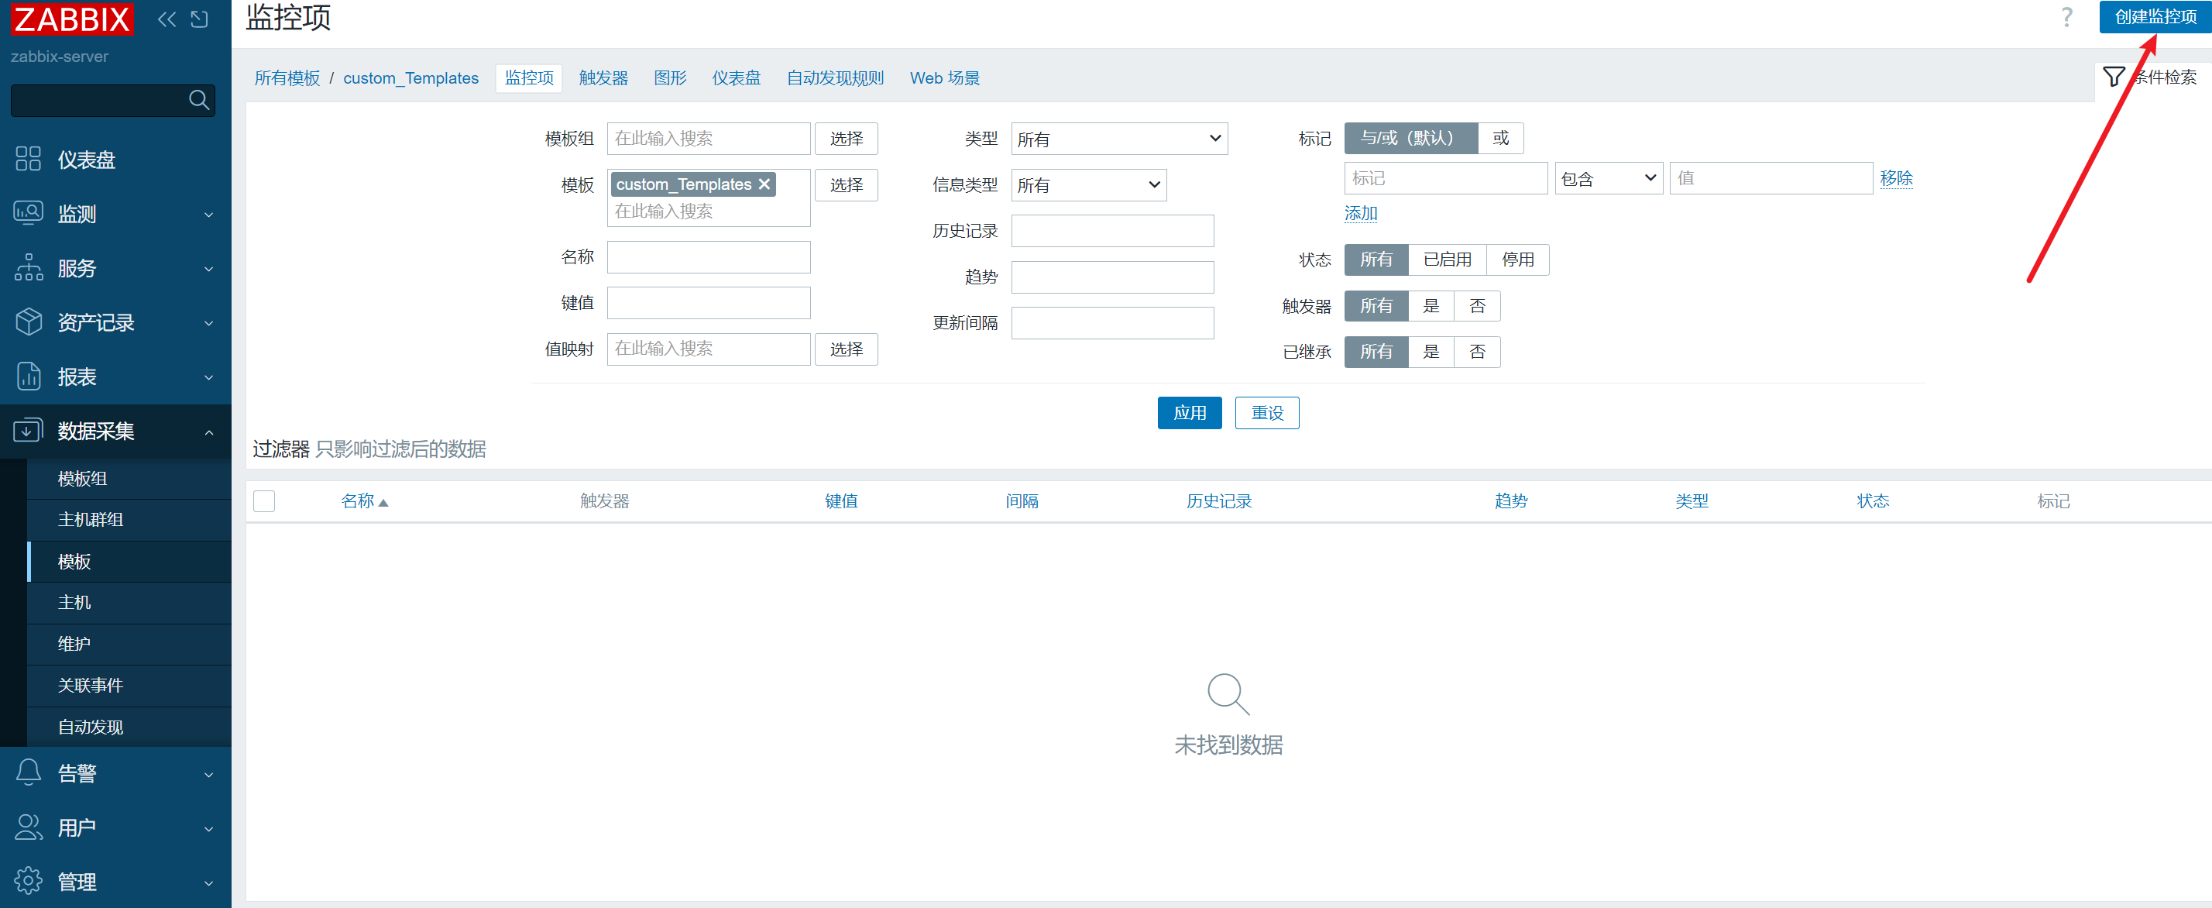Screen dimensions: 2212x908
Task: Select 或 tag evaluation mode
Action: [x=1500, y=137]
